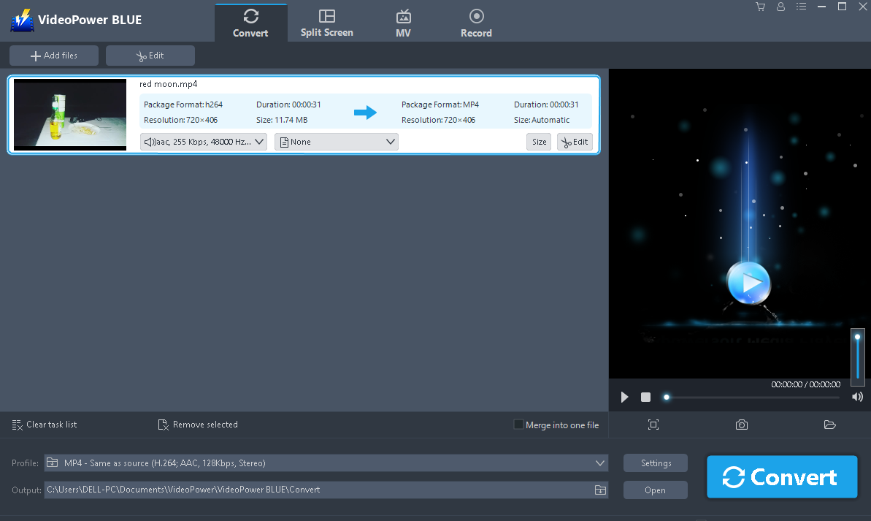Open the snapshot output folder icon
The image size is (871, 521).
pos(829,425)
